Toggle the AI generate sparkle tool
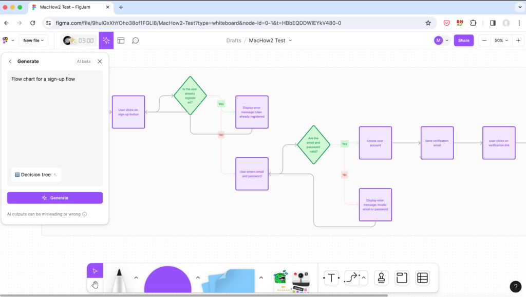The width and height of the screenshot is (526, 297). [106, 40]
